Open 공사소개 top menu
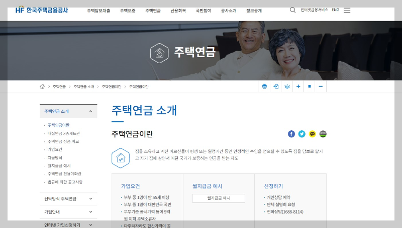Image resolution: width=402 pixels, height=228 pixels. [229, 11]
